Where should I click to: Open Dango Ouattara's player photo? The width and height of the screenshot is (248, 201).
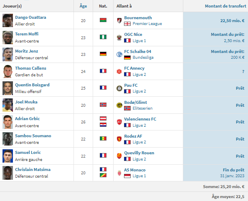click(x=8, y=20)
